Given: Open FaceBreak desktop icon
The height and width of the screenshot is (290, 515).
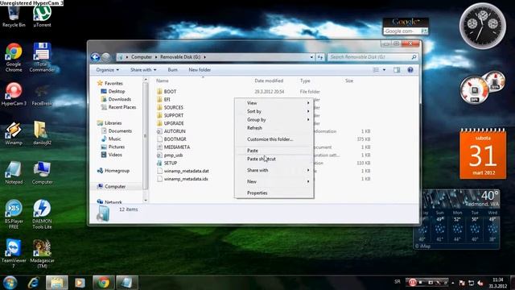Looking at the screenshot, I should (42, 95).
